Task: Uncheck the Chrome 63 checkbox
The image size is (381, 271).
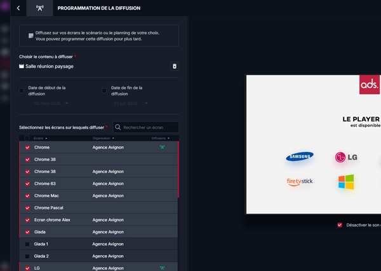Action: tap(27, 184)
